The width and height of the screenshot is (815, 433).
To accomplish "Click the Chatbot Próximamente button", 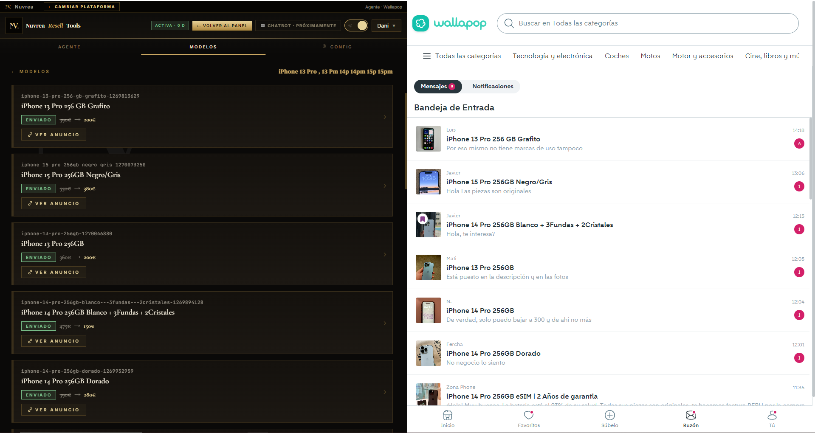I will tap(298, 25).
